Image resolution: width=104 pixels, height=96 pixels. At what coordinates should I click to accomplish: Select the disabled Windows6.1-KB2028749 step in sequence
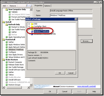[x=19, y=82]
